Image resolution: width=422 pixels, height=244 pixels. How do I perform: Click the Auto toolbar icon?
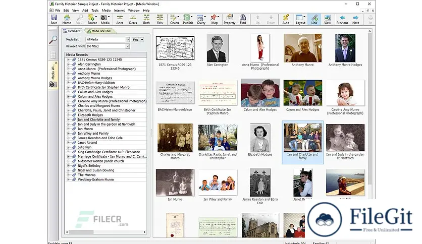[286, 19]
